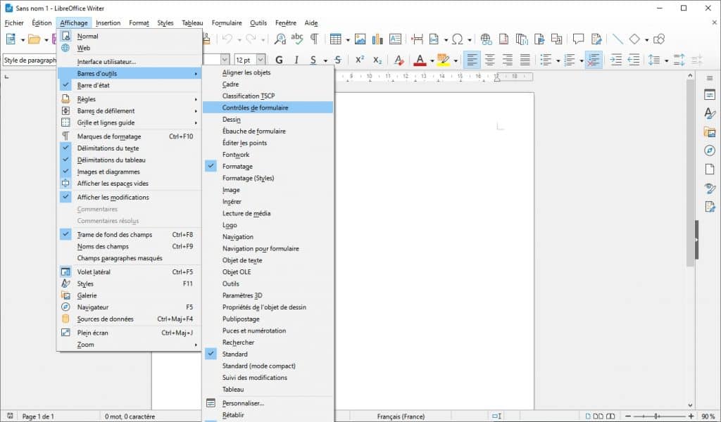Toggle formatting marks pilcrow icon in toolbar
This screenshot has width=721, height=422.
coord(315,39)
